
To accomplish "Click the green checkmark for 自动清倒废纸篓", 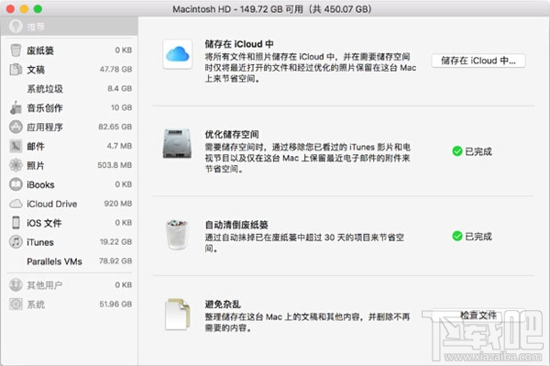I will 457,236.
